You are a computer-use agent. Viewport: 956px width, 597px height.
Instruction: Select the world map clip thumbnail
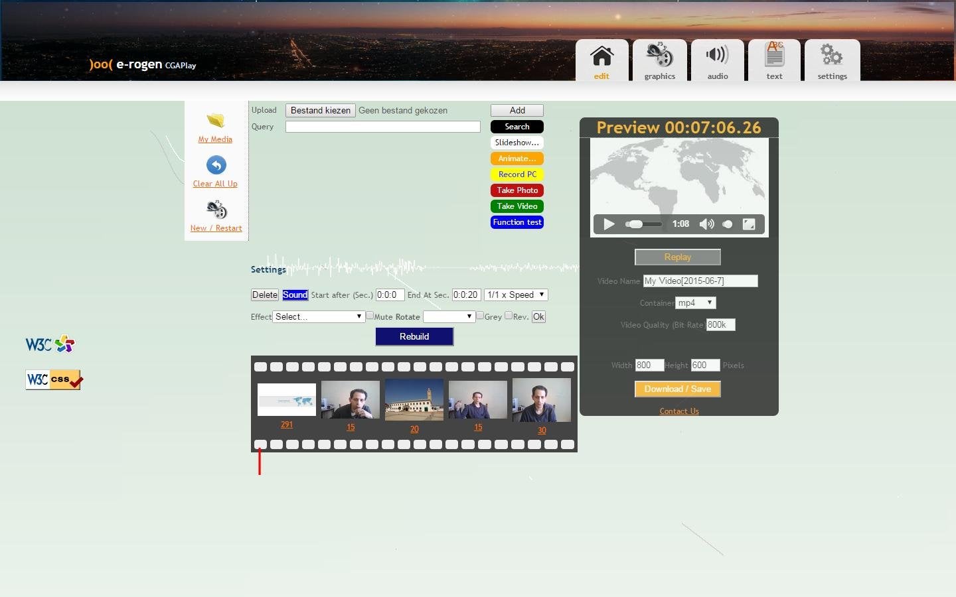[287, 400]
